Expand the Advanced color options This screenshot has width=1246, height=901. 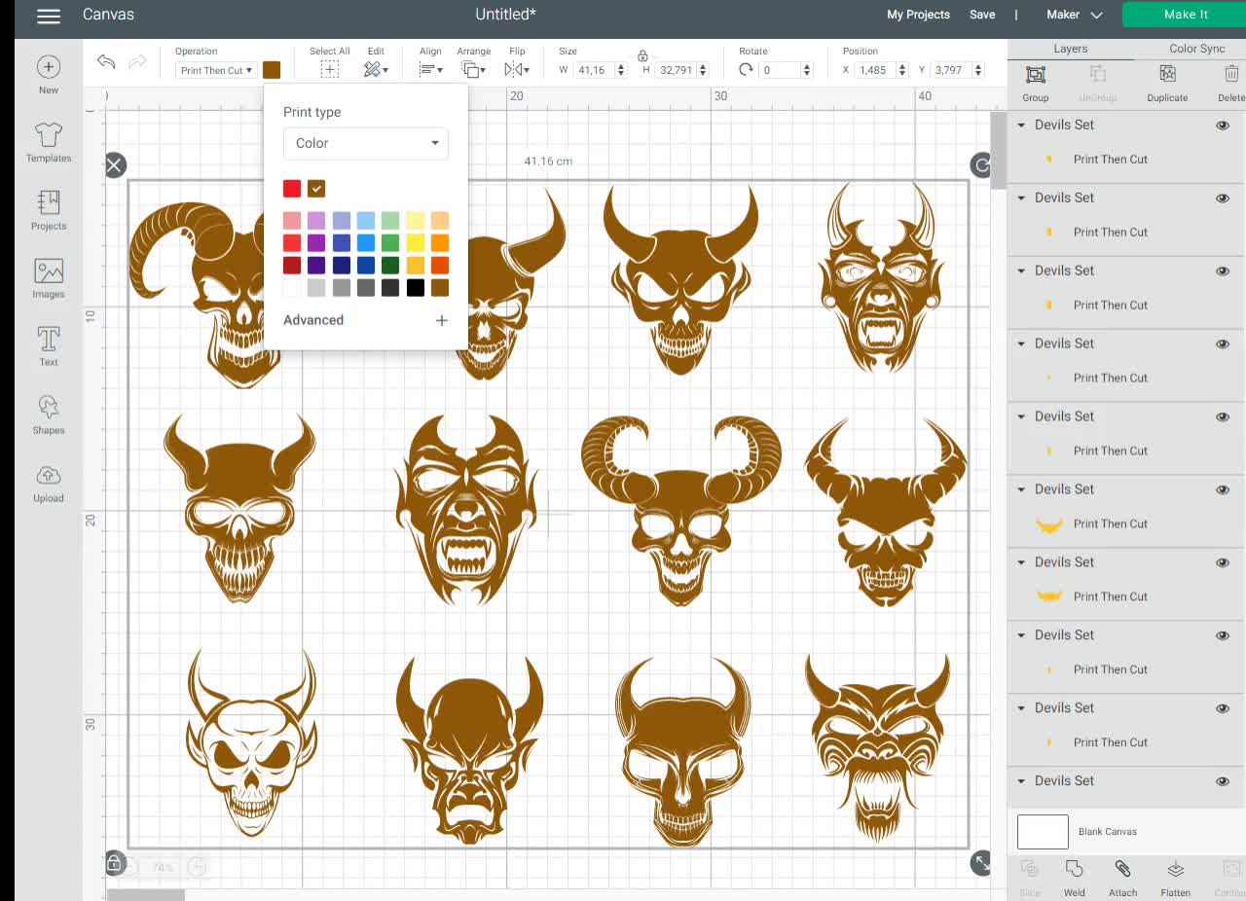[366, 320]
